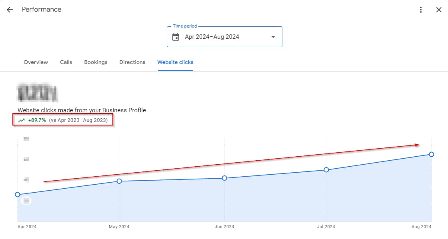Click the calendar icon in Time period
This screenshot has height=239, width=448.
click(x=176, y=37)
